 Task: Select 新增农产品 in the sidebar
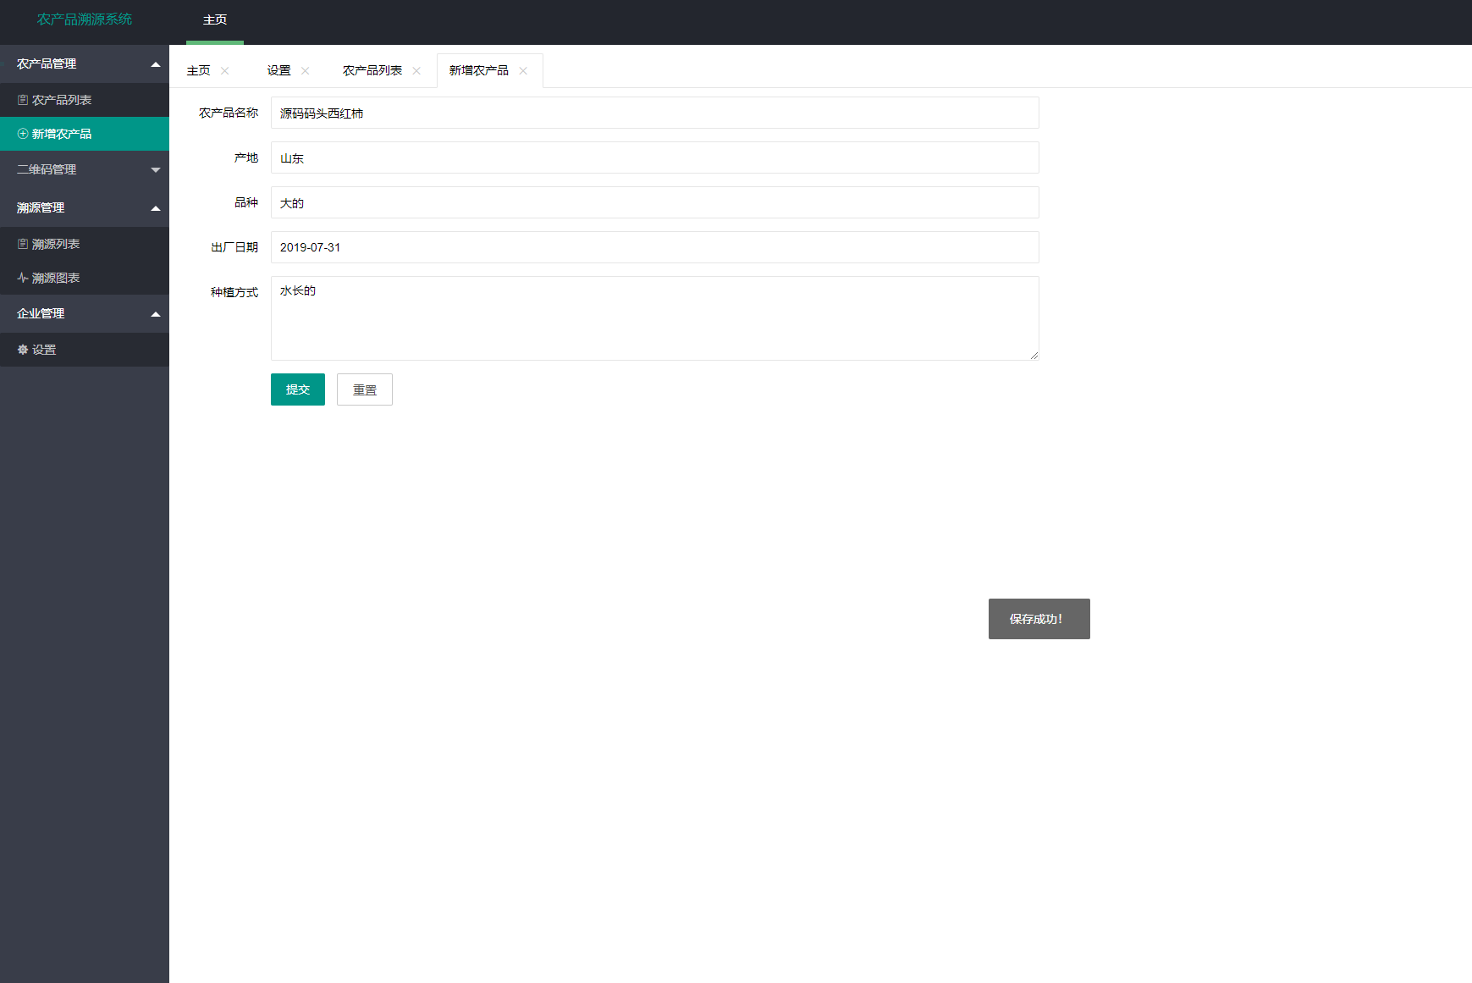[85, 134]
